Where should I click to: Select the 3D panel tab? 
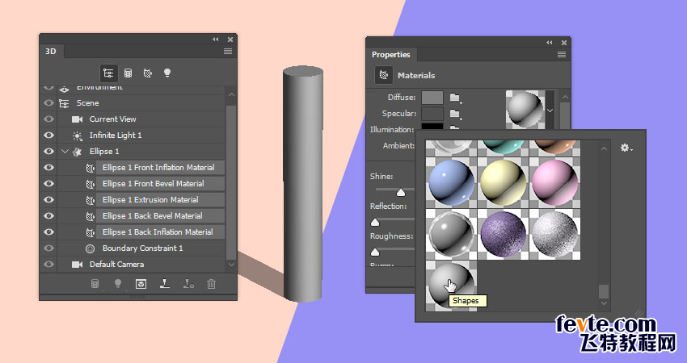coord(51,51)
